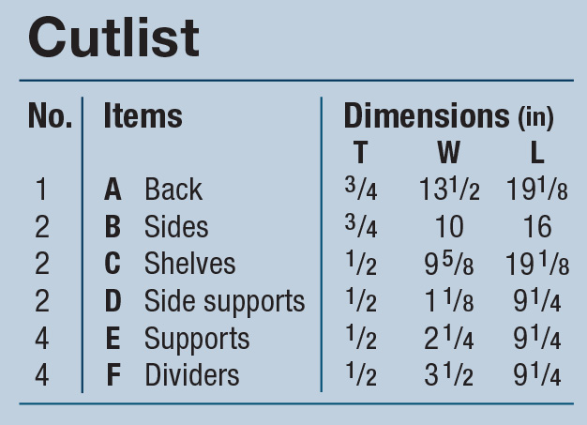Click the 'Side supports' item name
The height and width of the screenshot is (425, 587).
click(x=224, y=301)
